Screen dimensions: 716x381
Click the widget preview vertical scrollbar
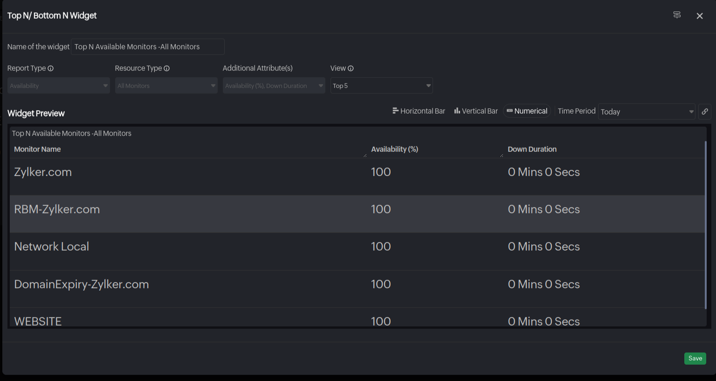coord(706,224)
